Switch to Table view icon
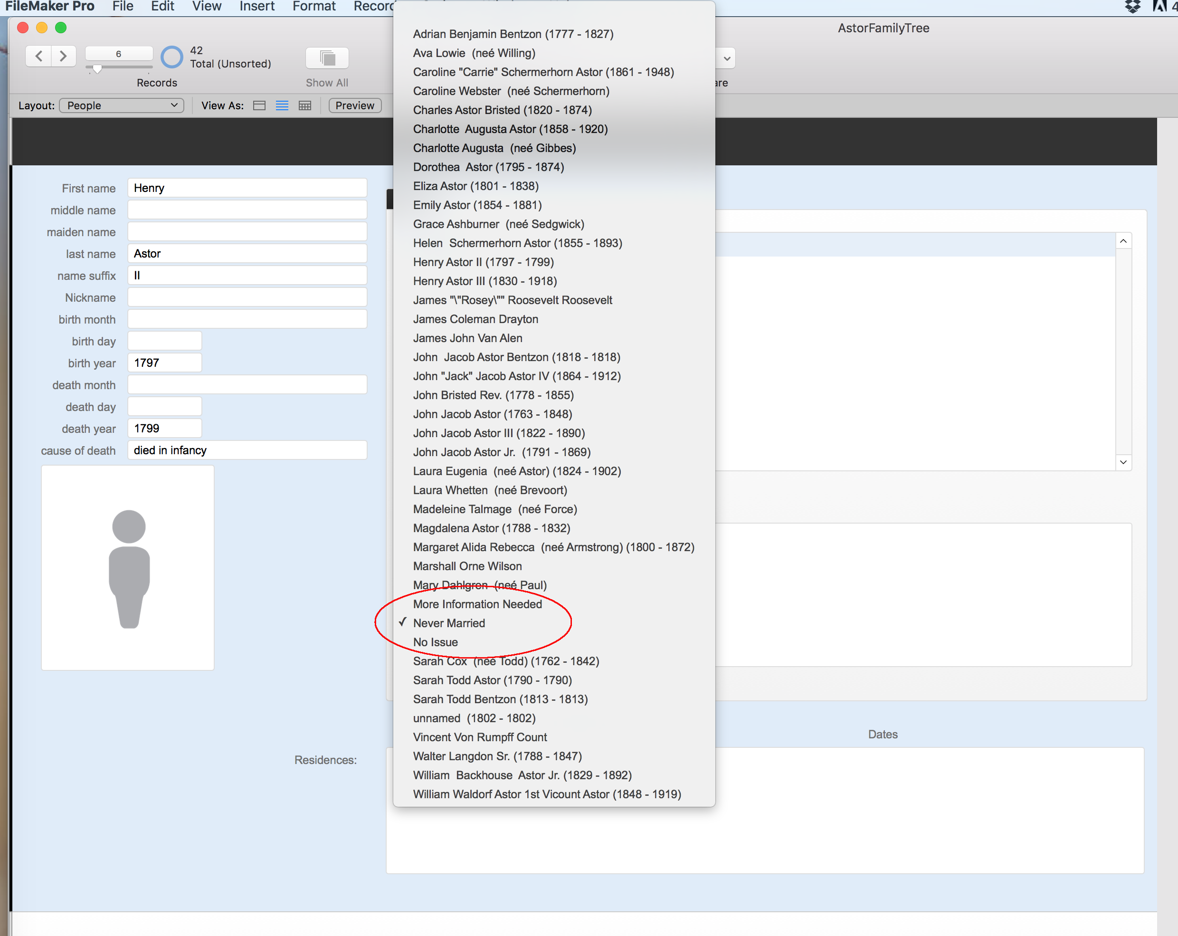The image size is (1178, 936). [305, 105]
